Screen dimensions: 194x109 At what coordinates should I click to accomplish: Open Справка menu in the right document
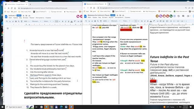click(127, 18)
